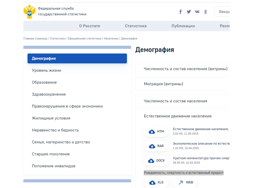Select Жилищные условия in the sidebar
272x188 pixels.
(x=51, y=118)
